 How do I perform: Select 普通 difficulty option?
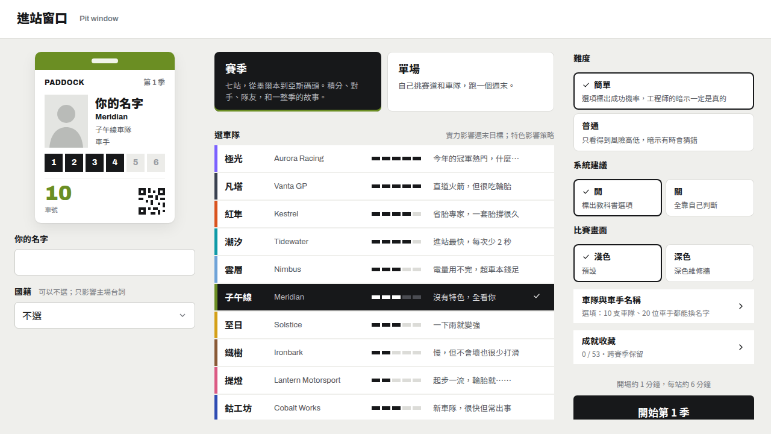(664, 133)
